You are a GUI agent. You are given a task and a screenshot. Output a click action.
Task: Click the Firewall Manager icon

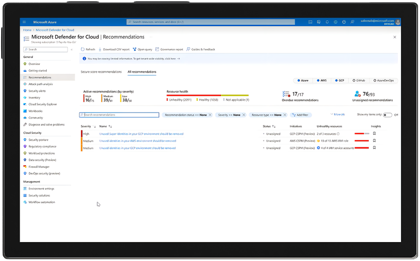[25, 166]
